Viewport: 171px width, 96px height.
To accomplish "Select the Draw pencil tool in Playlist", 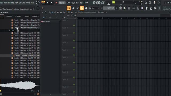I will pos(50,13).
